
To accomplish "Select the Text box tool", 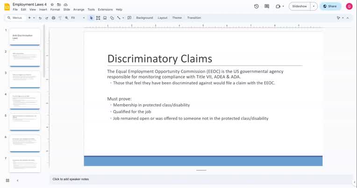I will point(98,18).
